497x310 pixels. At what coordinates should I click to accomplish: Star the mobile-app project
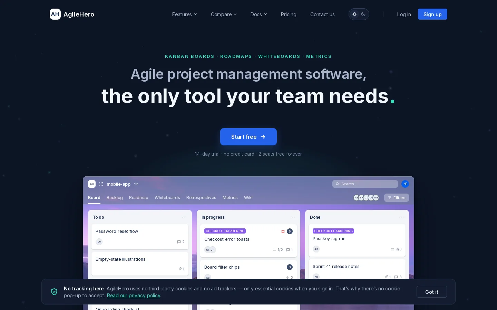click(136, 184)
